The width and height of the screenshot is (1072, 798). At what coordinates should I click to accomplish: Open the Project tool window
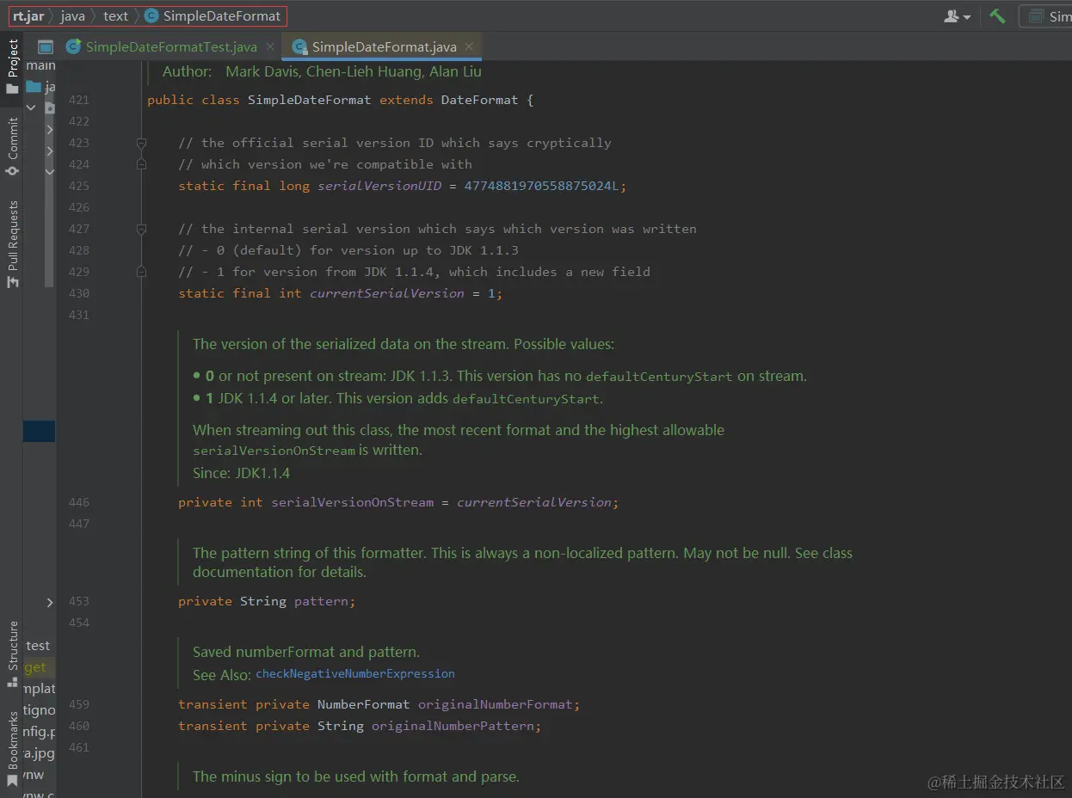(x=12, y=67)
